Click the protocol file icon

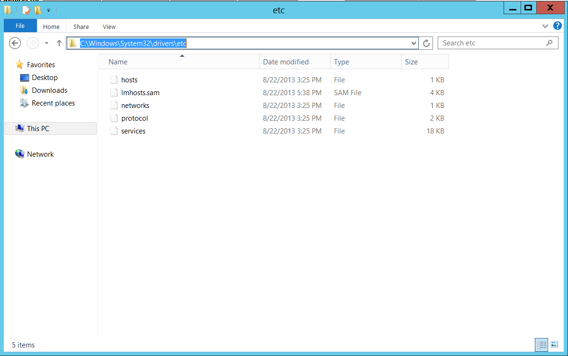click(114, 118)
